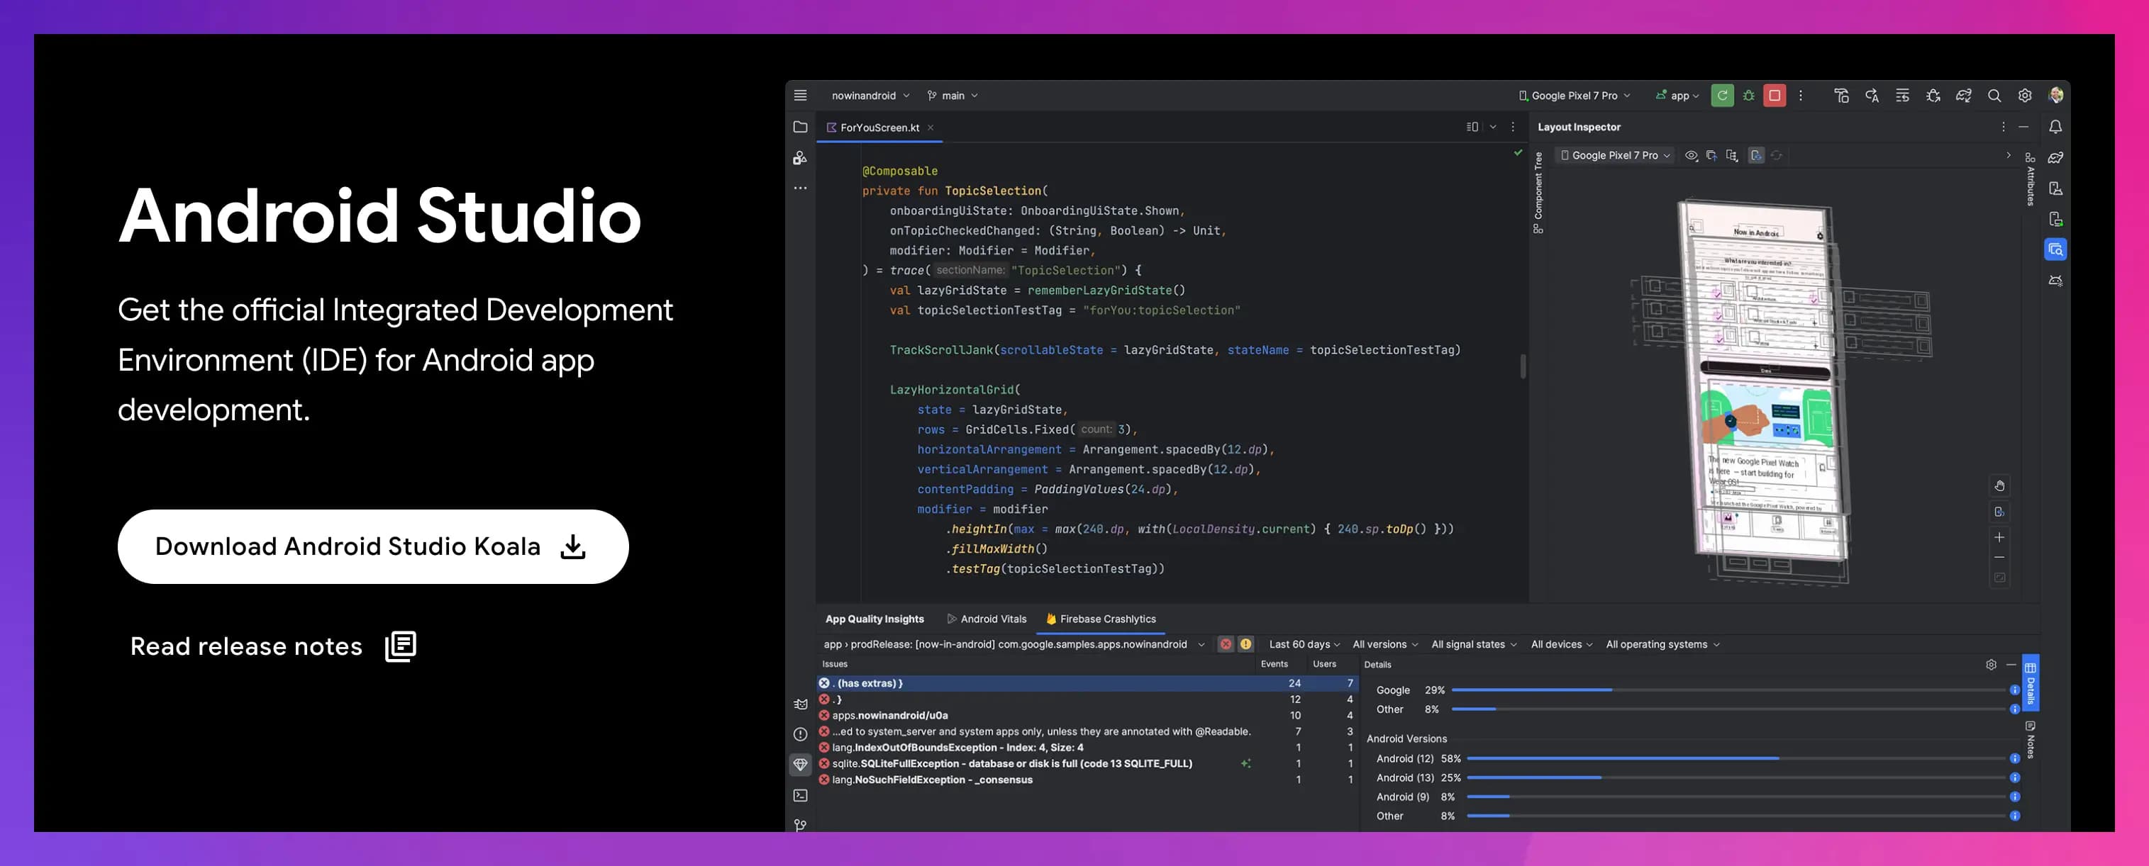
Task: Open the Attributes side panel
Action: pyautogui.click(x=2030, y=179)
